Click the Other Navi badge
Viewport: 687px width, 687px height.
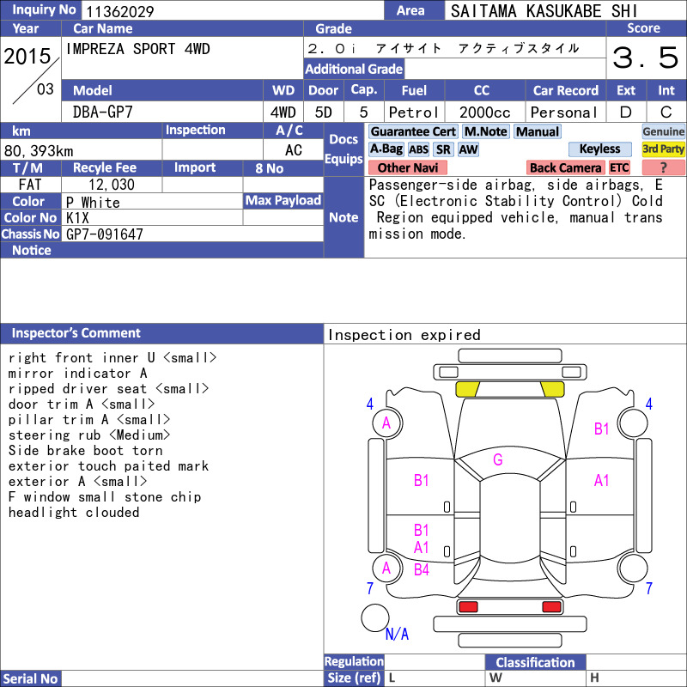tap(407, 167)
